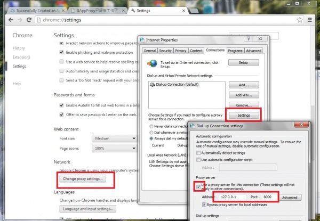Check 'Use automatic configuration script'
The width and height of the screenshot is (320, 221).
click(198, 160)
